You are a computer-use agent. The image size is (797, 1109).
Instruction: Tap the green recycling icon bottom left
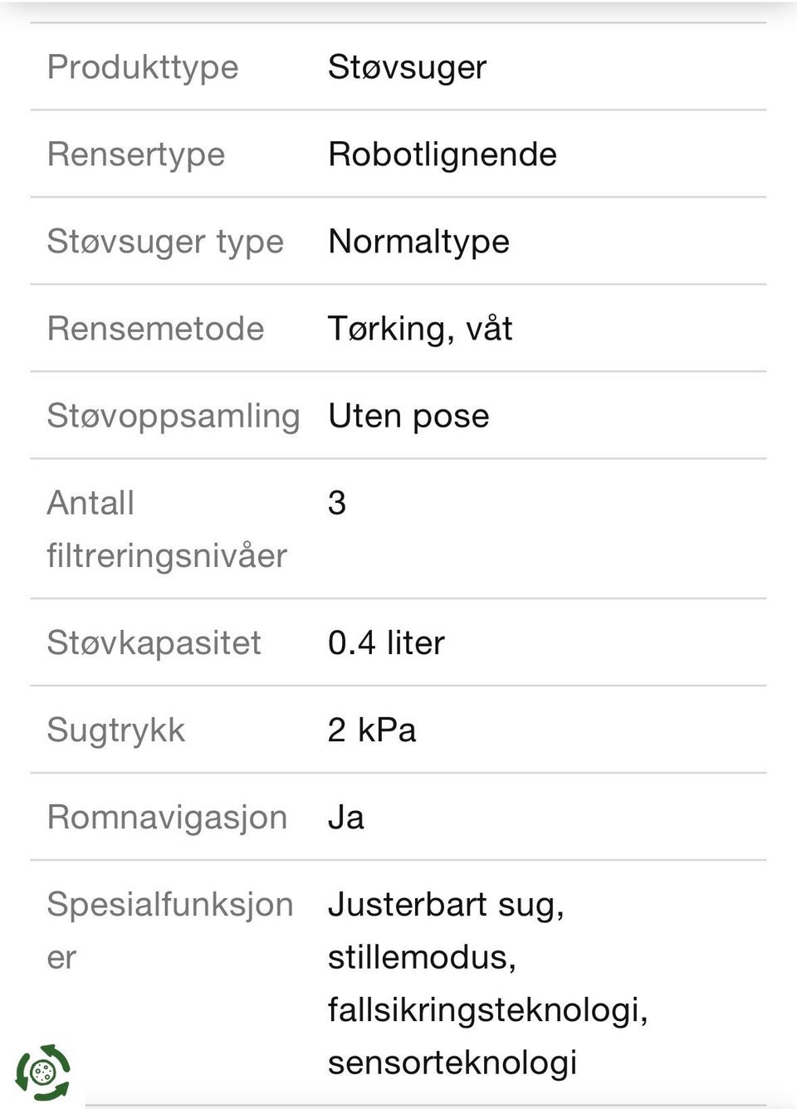(x=43, y=1072)
